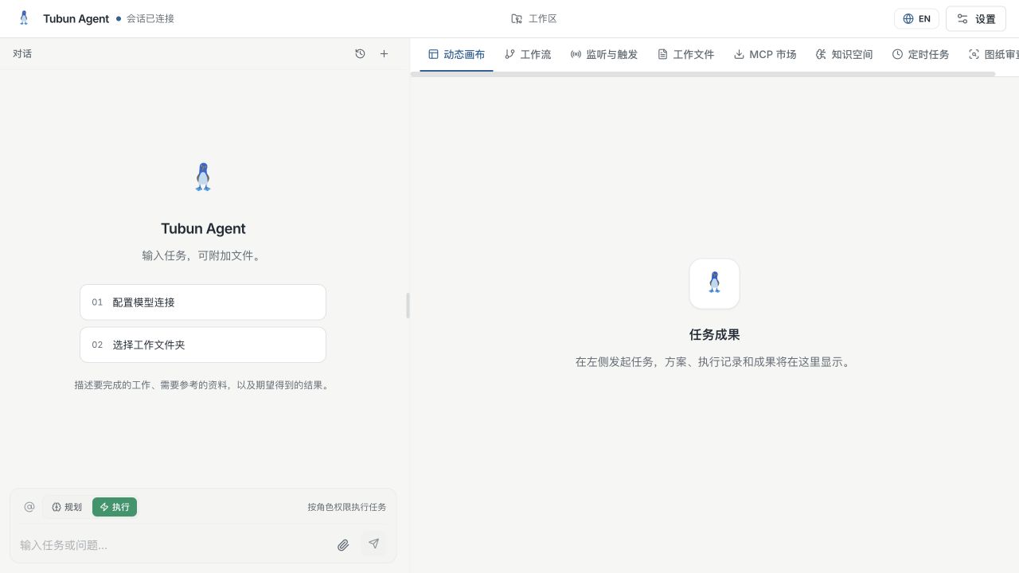The width and height of the screenshot is (1019, 573).
Task: Switch to the 工作文件 tab
Action: click(685, 55)
